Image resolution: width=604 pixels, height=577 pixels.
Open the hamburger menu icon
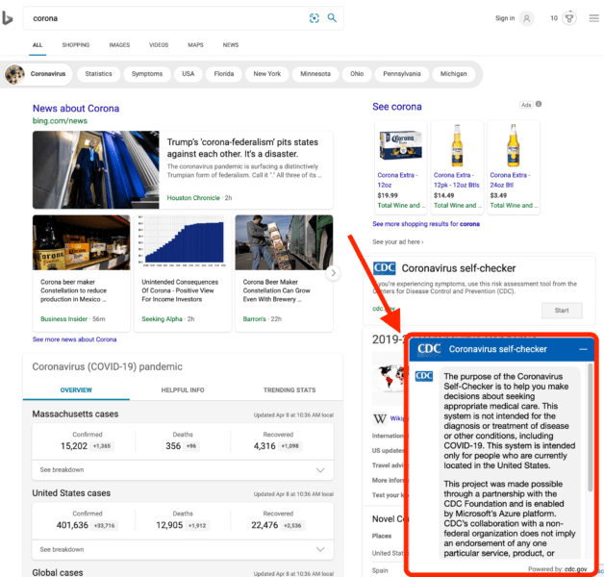point(593,18)
